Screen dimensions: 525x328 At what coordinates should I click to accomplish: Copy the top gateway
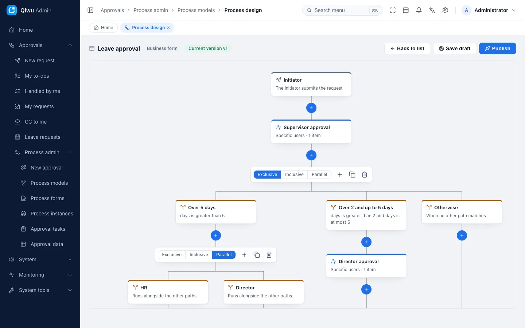pyautogui.click(x=352, y=175)
